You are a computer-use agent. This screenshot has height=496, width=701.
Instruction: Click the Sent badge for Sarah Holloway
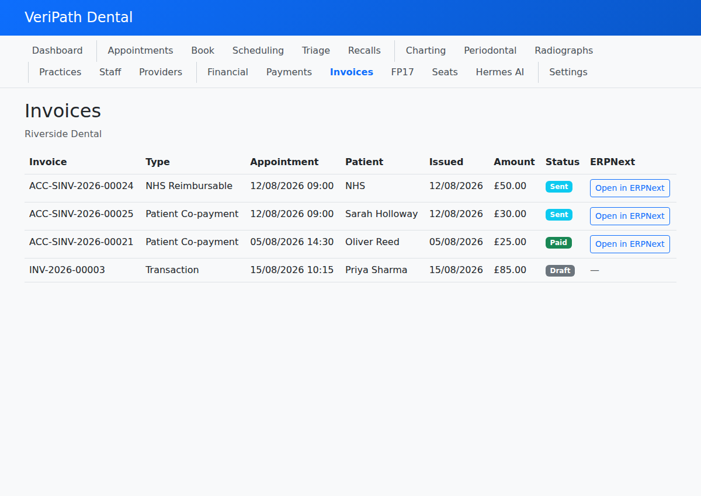[559, 215]
